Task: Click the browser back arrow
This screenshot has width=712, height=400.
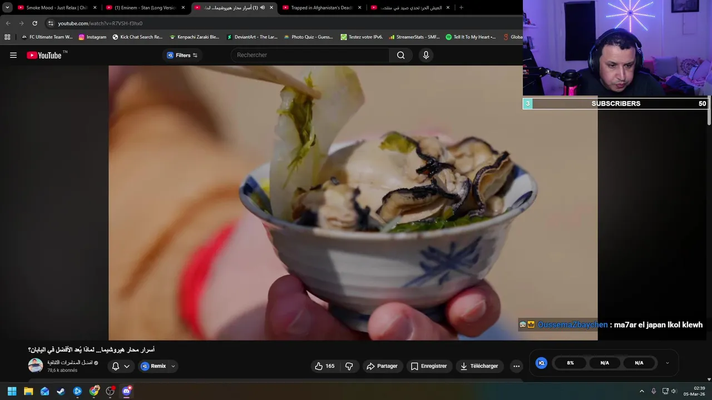Action: (x=8, y=23)
